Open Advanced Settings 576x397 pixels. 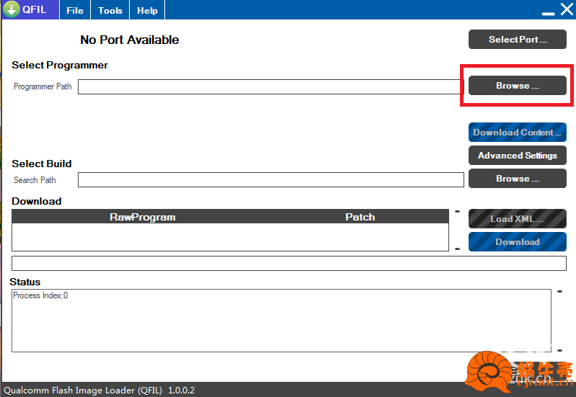(x=517, y=156)
